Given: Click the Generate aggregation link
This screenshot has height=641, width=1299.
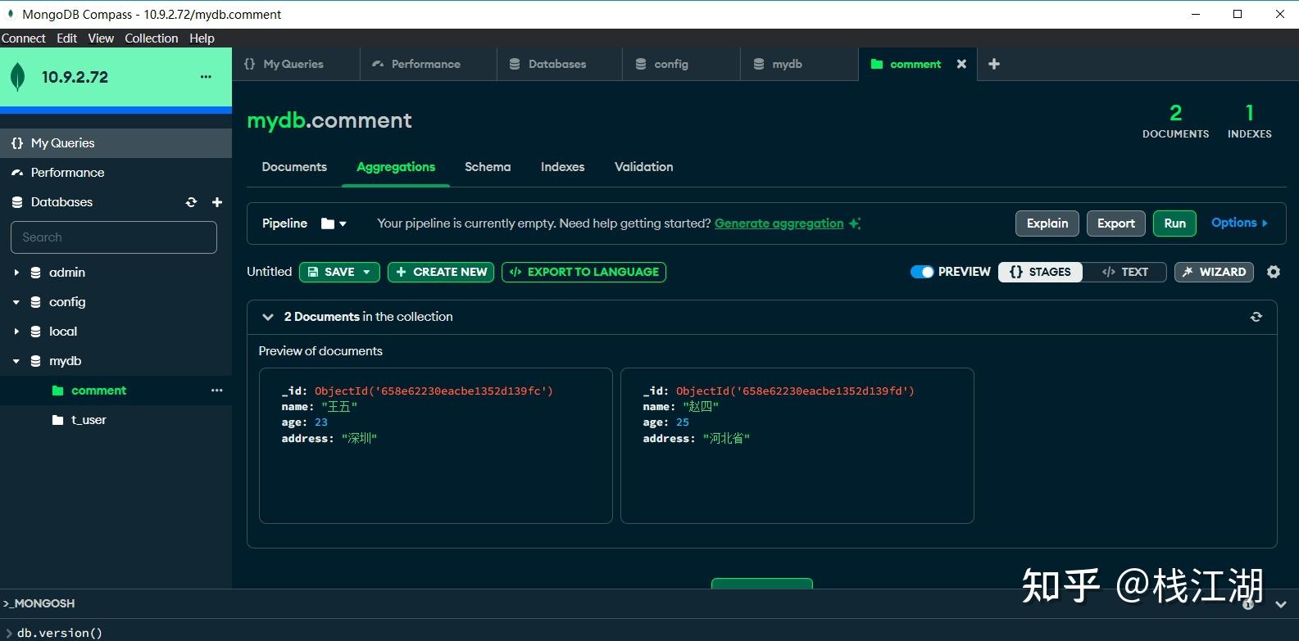Looking at the screenshot, I should [x=779, y=223].
